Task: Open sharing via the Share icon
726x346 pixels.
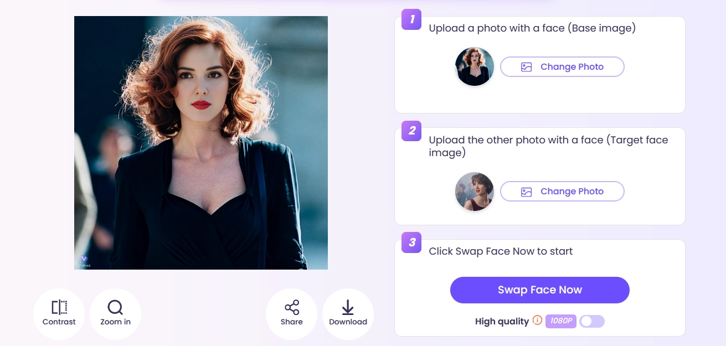Action: pyautogui.click(x=291, y=306)
